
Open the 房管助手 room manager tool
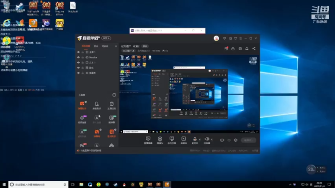(97, 105)
